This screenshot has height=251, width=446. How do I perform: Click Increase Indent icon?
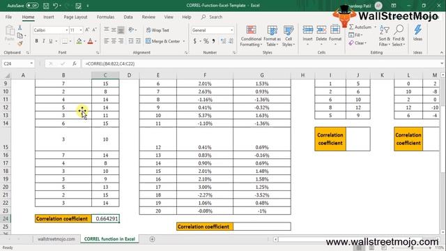click(138, 41)
